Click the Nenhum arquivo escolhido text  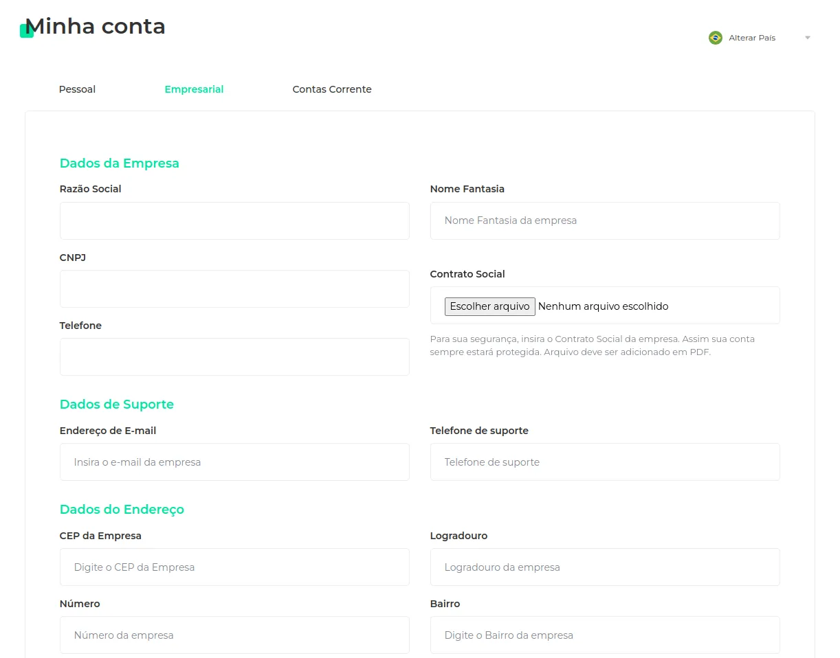tap(603, 306)
